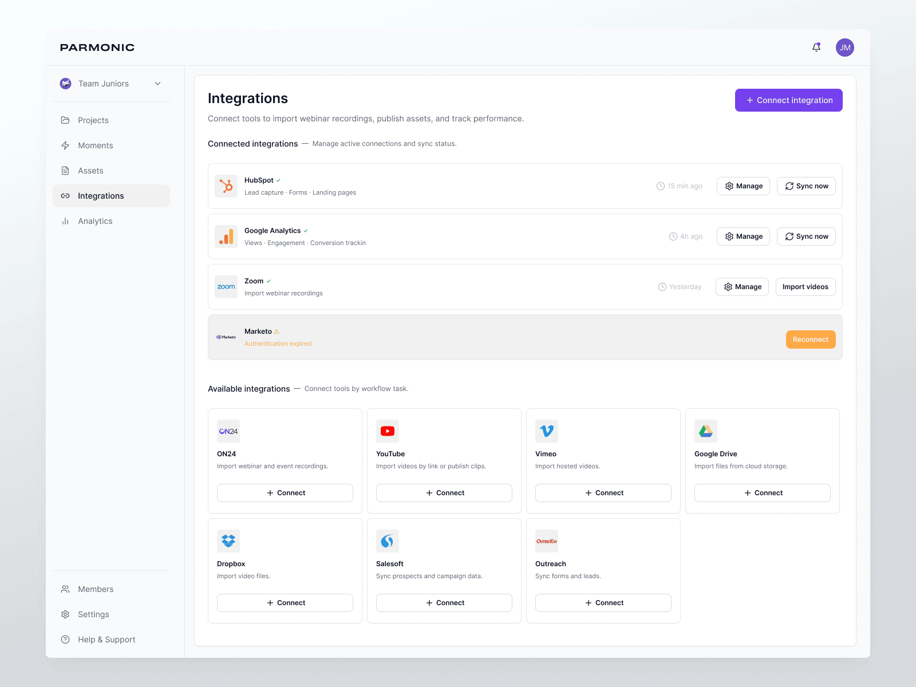This screenshot has width=916, height=687.
Task: Open Help & Support
Action: [x=112, y=639]
